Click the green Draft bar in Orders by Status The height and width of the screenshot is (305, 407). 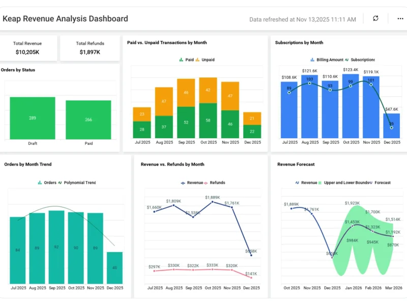[x=33, y=117]
